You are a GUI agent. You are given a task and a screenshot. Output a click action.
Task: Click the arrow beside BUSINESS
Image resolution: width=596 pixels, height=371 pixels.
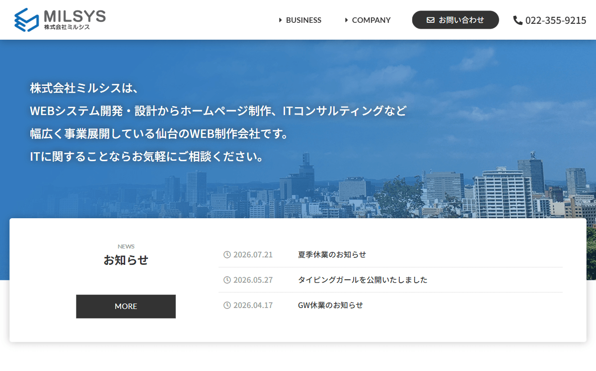[281, 20]
